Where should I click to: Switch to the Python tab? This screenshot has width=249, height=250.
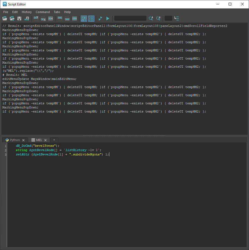(x=15, y=140)
